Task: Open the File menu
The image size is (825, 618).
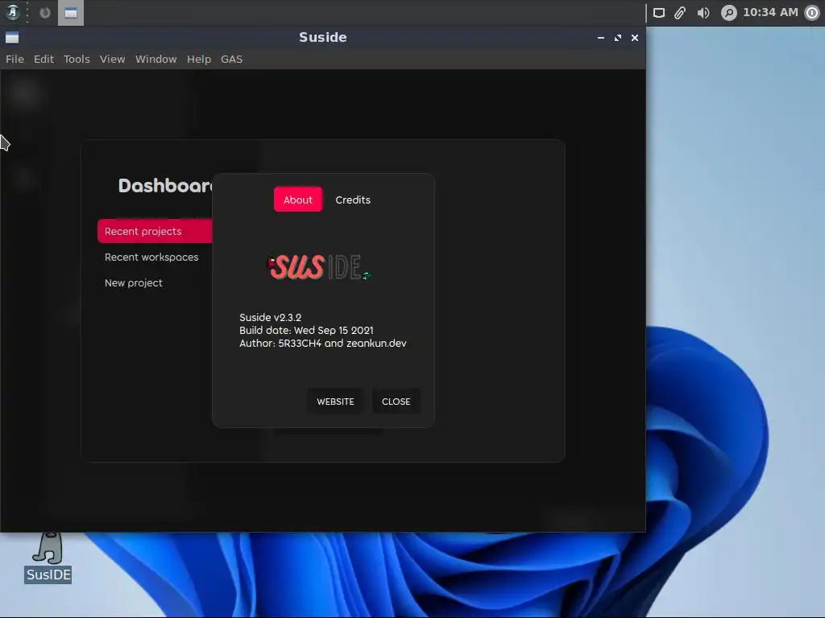Action: pos(15,59)
